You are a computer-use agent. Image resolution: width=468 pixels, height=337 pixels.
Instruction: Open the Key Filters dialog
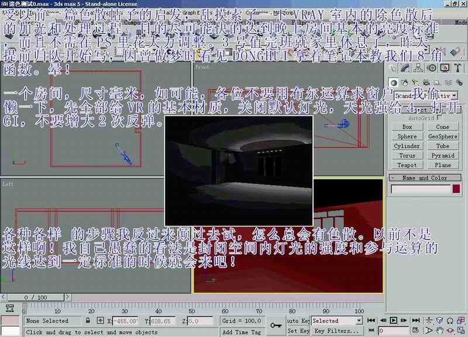pos(337,331)
